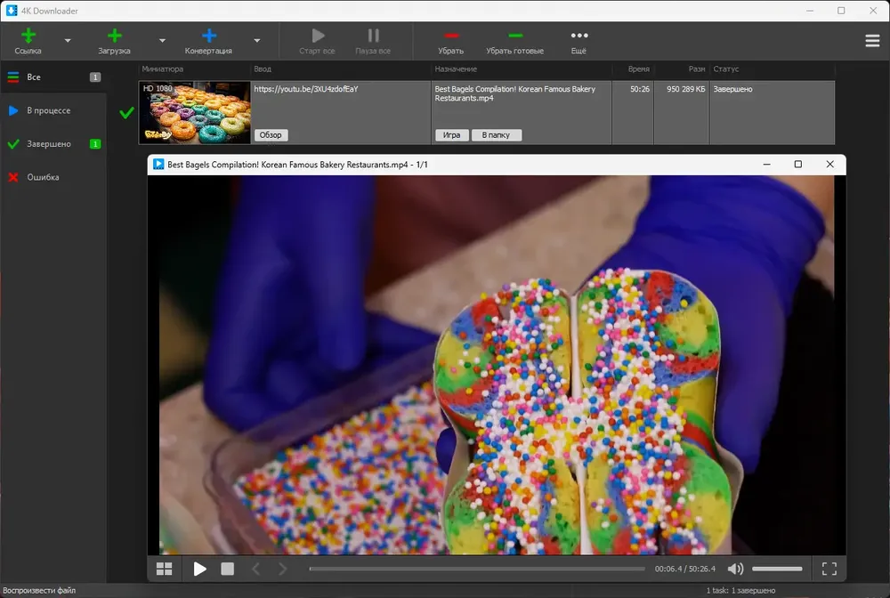The image size is (890, 598).
Task: Click the green Ссылка add link icon
Action: 28,36
